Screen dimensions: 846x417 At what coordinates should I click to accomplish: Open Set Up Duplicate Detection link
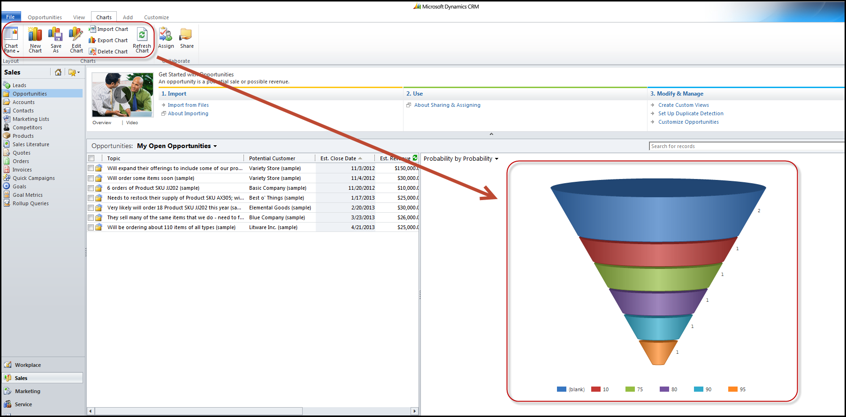point(691,113)
